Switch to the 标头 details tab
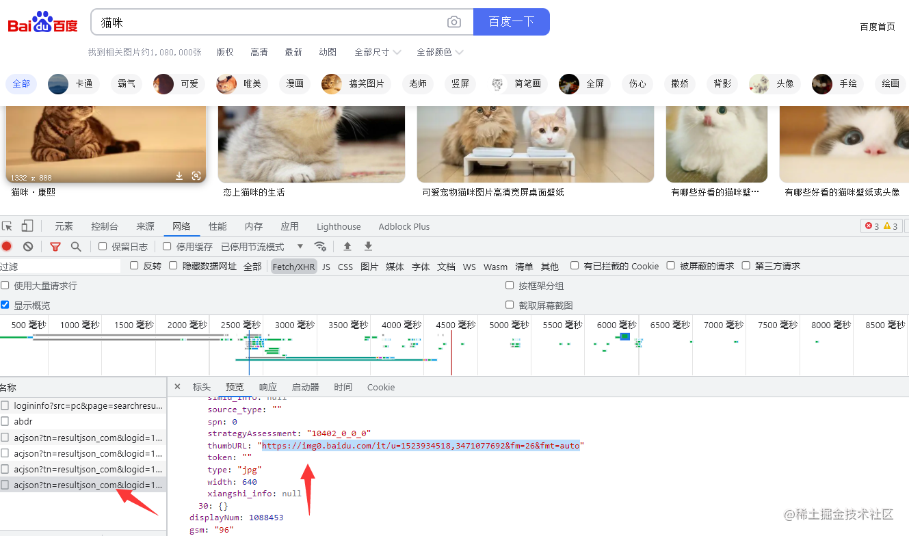Screen dimensions: 909x536 [x=202, y=387]
